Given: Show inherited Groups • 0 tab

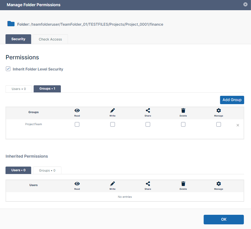Looking at the screenshot, I should (47, 170).
